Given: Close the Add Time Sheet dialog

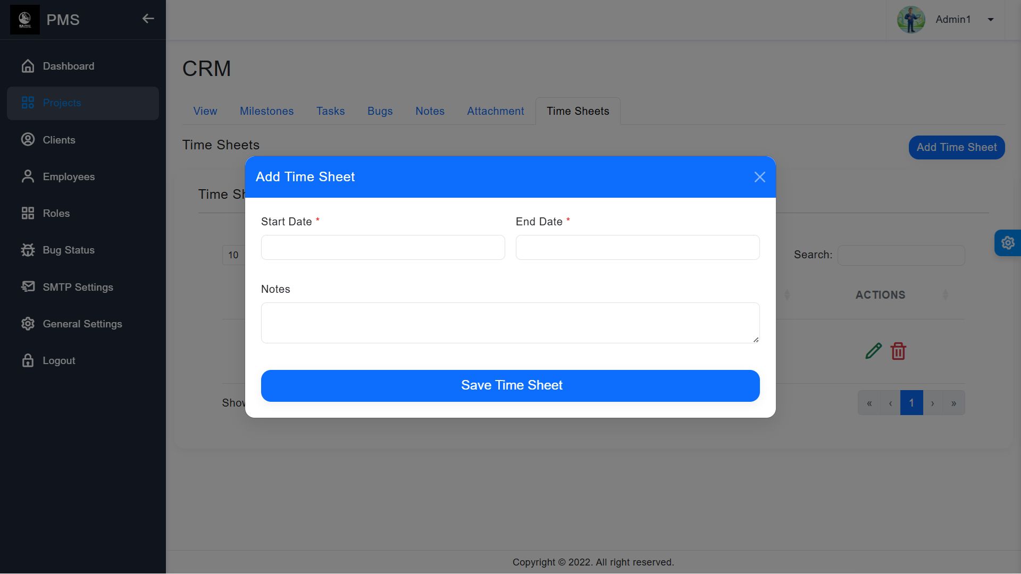Looking at the screenshot, I should (759, 177).
